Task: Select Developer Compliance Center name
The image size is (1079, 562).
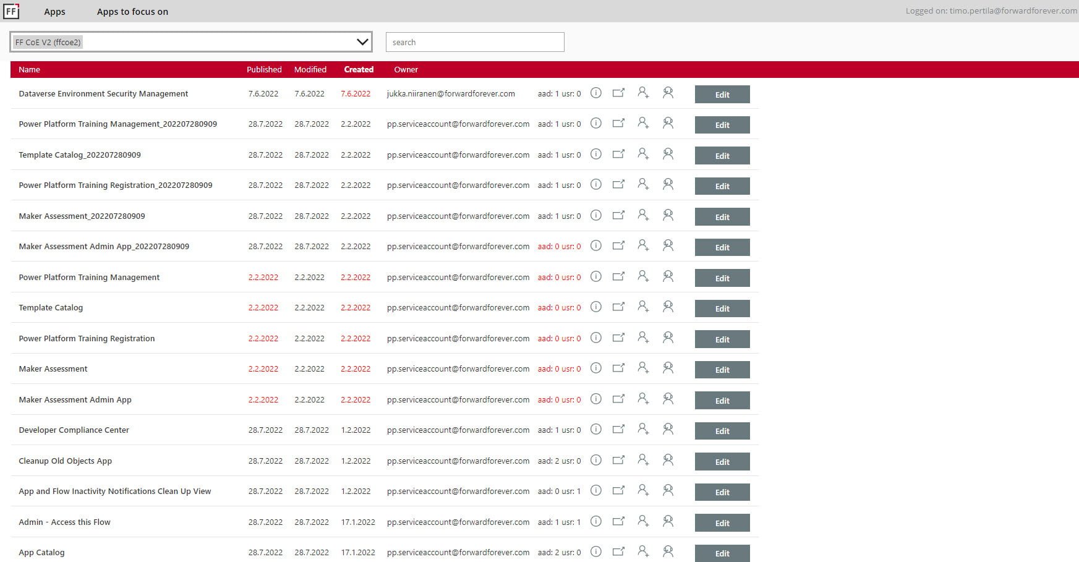Action: pos(74,430)
